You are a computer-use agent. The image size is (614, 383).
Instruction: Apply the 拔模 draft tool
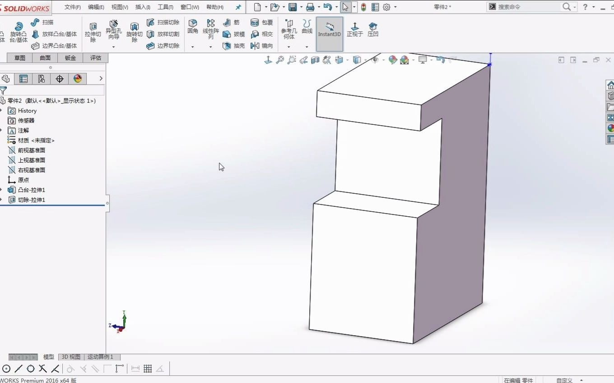coord(234,34)
